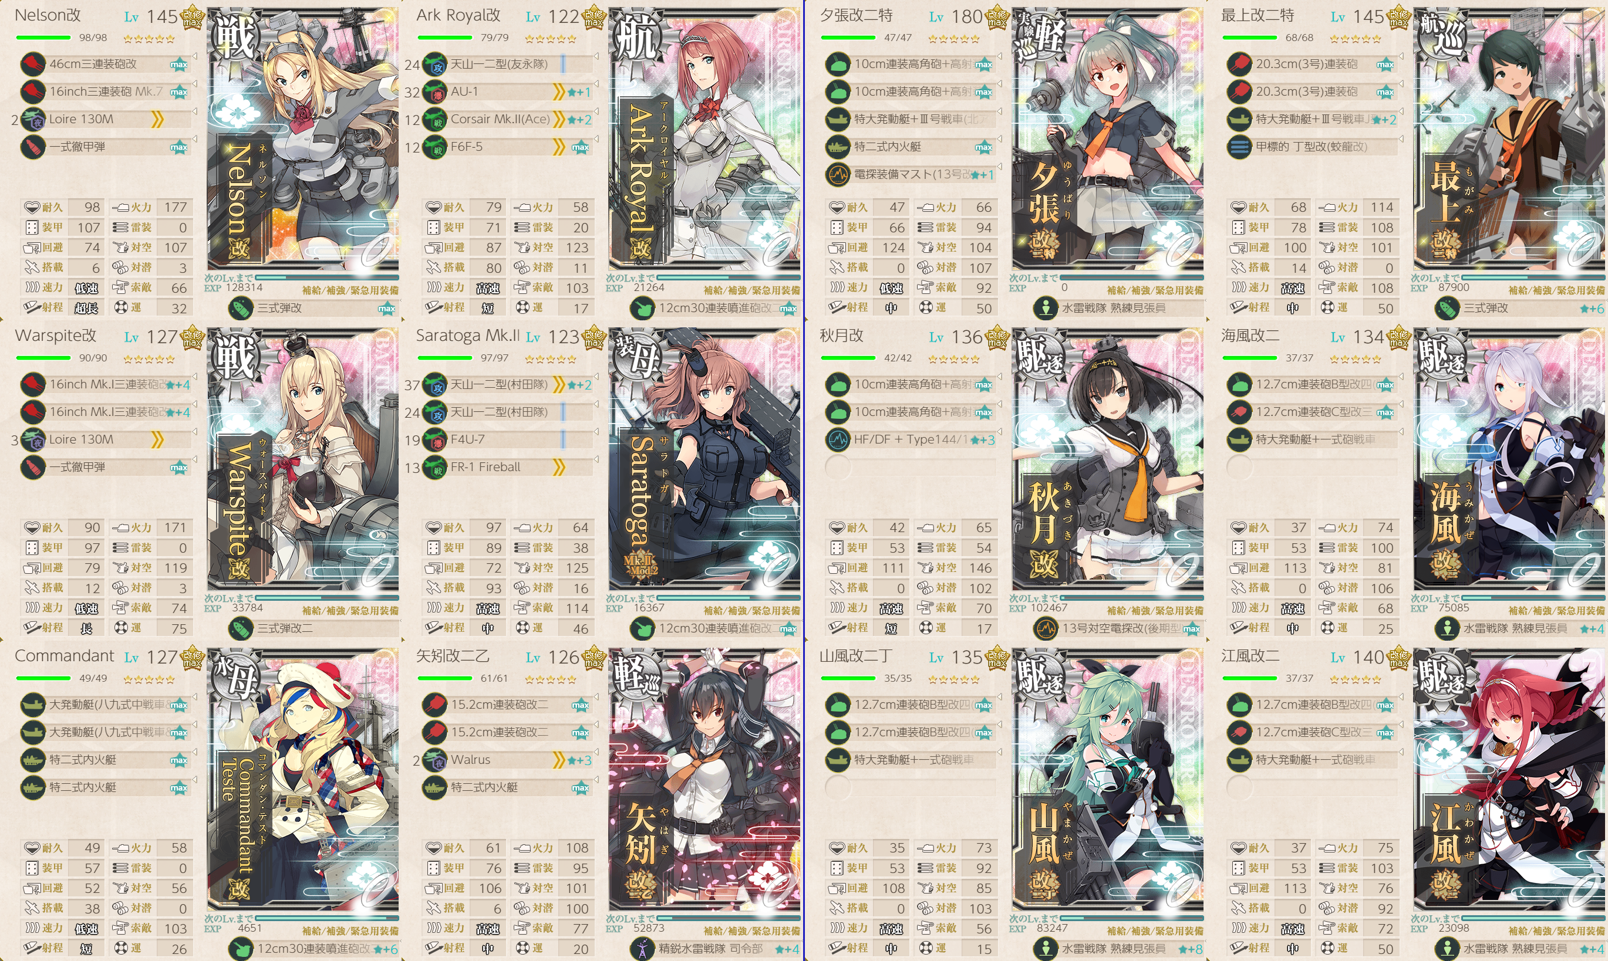Viewport: 1608px width, 961px height.
Task: Click torpedo squadron lookout icon under Kawakaze
Action: pos(1447,949)
